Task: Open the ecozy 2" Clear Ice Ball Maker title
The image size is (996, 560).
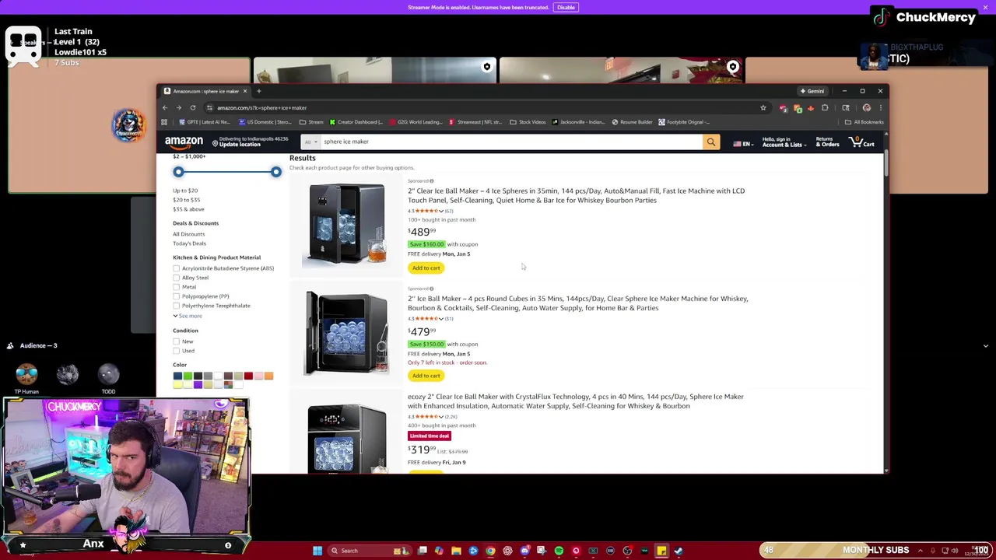Action: [x=576, y=401]
